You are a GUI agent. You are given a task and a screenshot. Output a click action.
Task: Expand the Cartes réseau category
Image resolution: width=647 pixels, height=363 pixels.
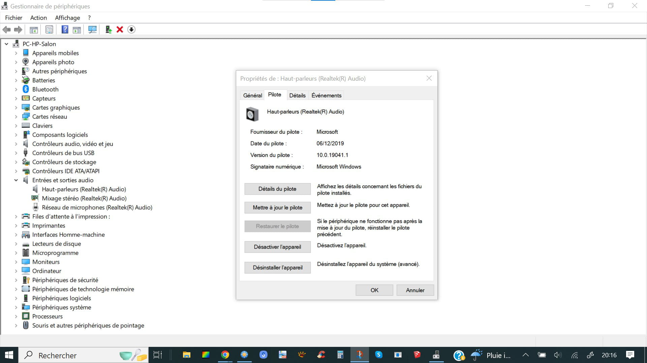(16, 117)
